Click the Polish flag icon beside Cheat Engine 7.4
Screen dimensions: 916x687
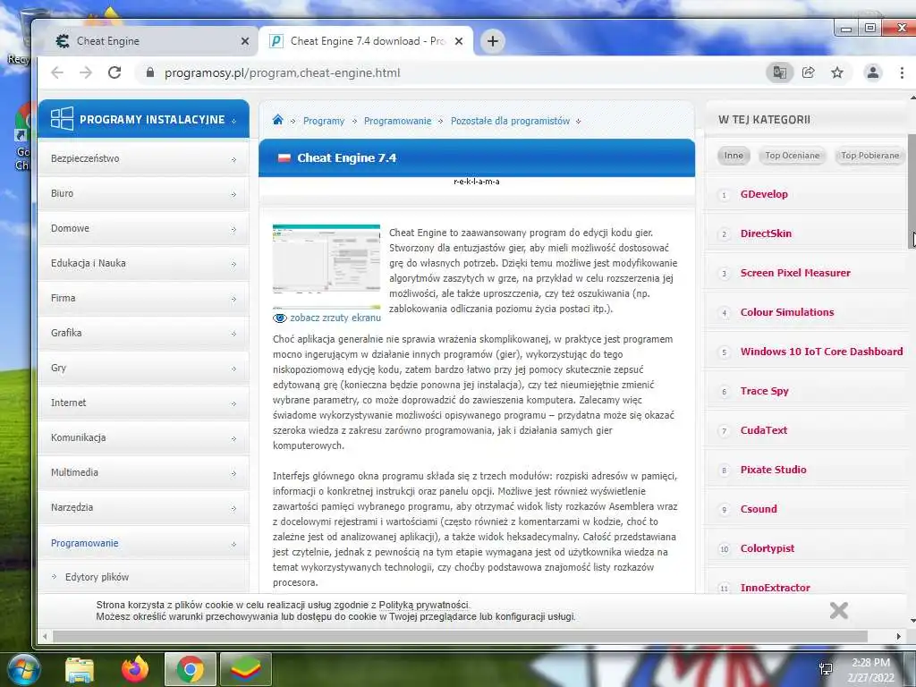click(284, 157)
